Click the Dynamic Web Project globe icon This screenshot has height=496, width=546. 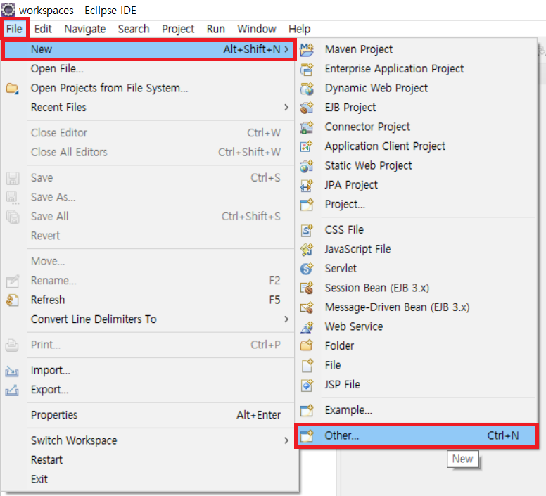(x=307, y=89)
